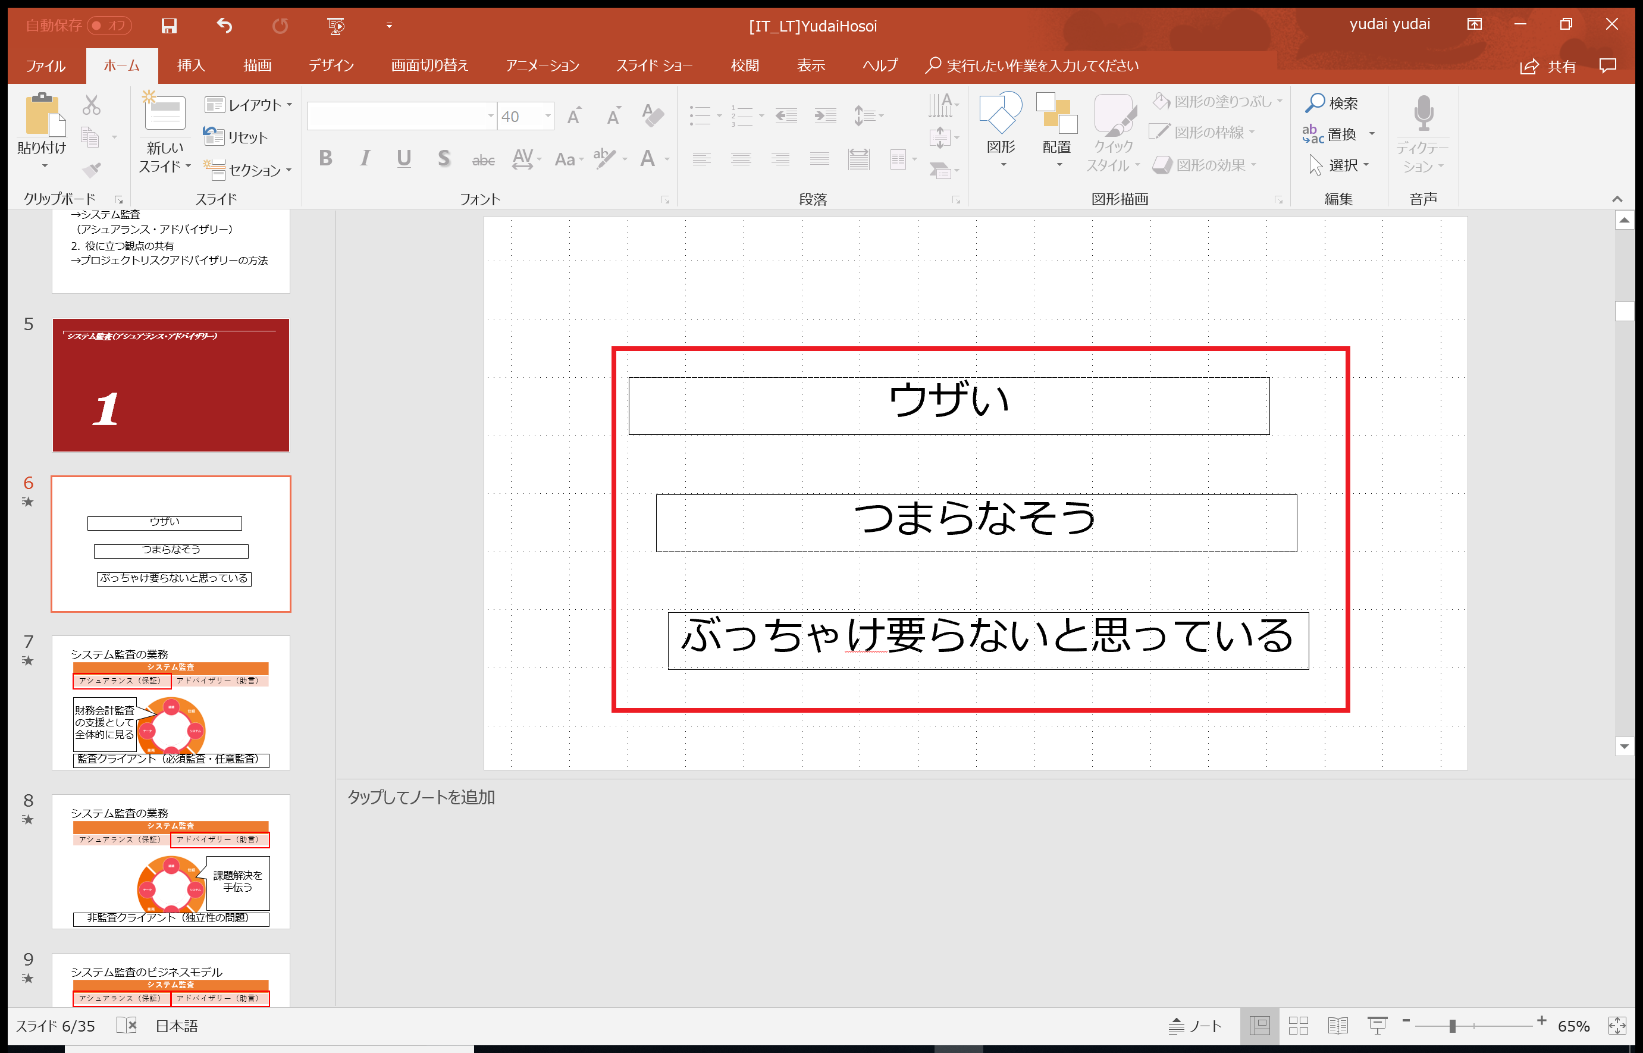
Task: Open クイック スタイル gallery
Action: coord(1113,131)
